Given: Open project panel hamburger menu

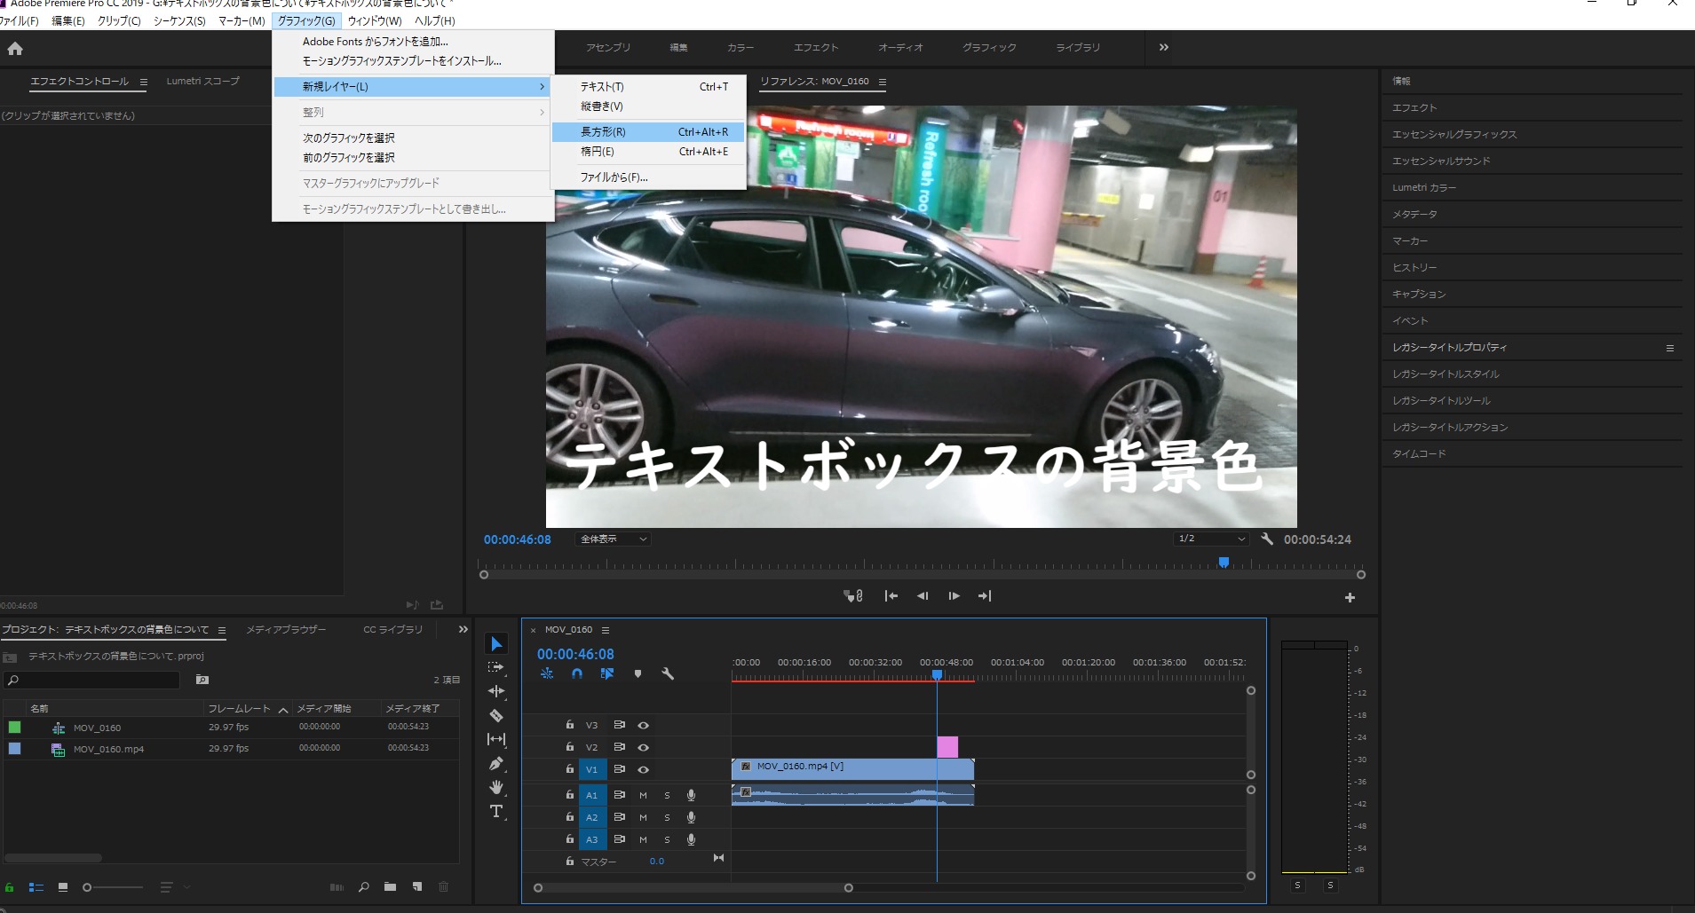Looking at the screenshot, I should point(222,630).
